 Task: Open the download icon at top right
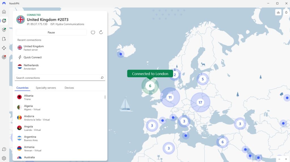click(x=278, y=12)
